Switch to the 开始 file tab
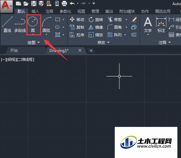Screen dimensions: 181x158 pos(14,51)
